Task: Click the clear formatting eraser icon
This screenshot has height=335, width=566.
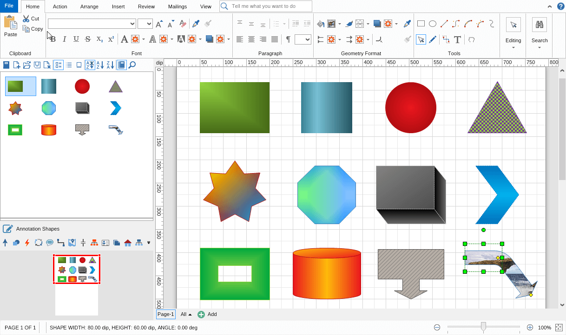Action: click(x=183, y=24)
